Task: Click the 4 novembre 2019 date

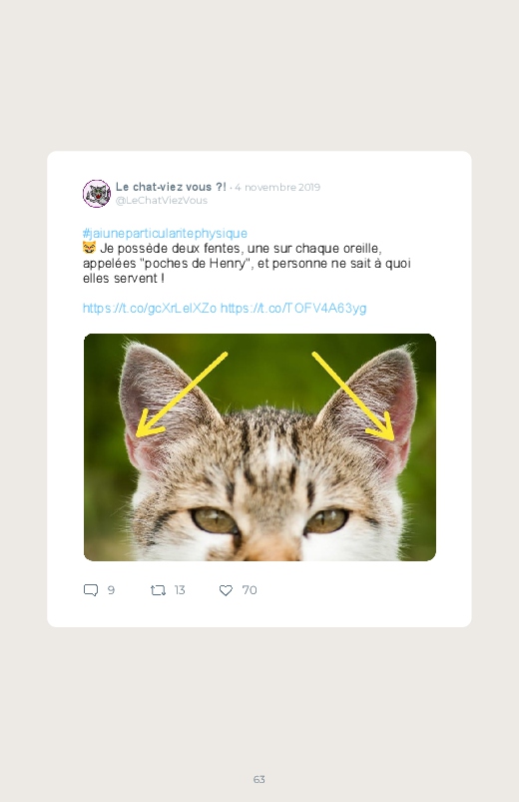Action: 277,187
